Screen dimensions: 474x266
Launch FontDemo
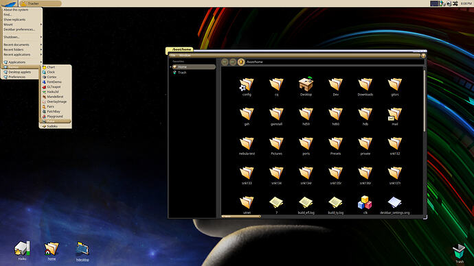(56, 82)
